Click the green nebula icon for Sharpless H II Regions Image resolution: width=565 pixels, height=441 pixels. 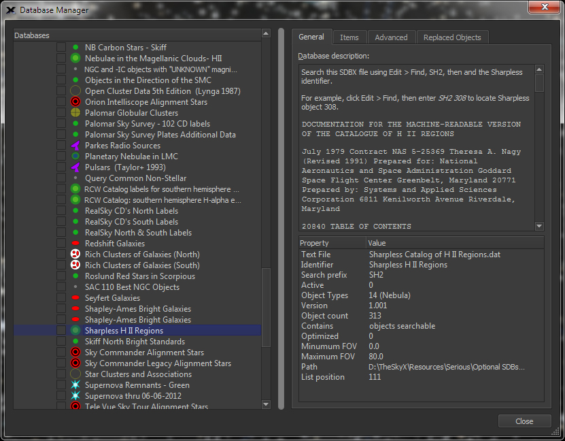coord(75,330)
